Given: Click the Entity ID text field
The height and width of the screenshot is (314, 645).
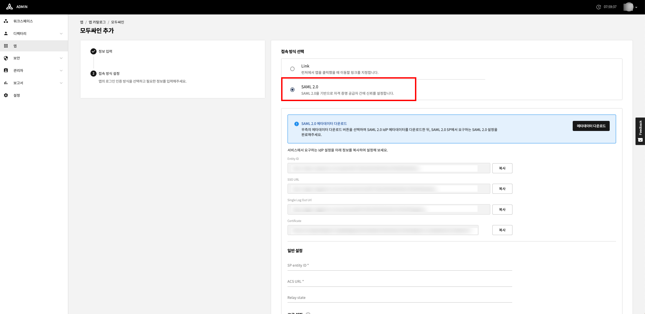Looking at the screenshot, I should [389, 168].
